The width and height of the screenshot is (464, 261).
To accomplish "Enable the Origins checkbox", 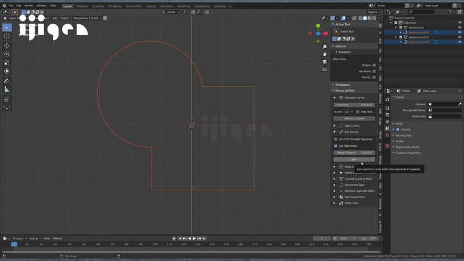I will [374, 65].
